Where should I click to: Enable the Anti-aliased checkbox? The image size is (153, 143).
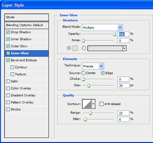coord(101,104)
